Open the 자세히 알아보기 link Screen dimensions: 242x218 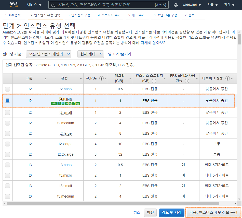[x=154, y=43]
